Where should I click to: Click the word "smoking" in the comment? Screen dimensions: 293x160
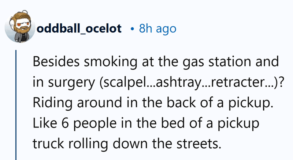pyautogui.click(x=99, y=62)
